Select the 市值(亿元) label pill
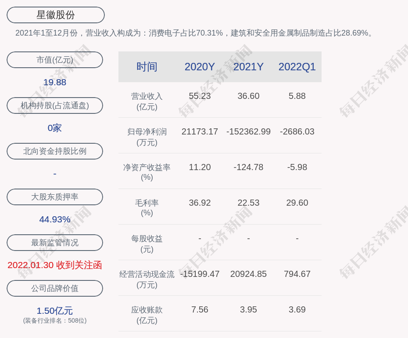This screenshot has height=338, width=408. [55, 60]
